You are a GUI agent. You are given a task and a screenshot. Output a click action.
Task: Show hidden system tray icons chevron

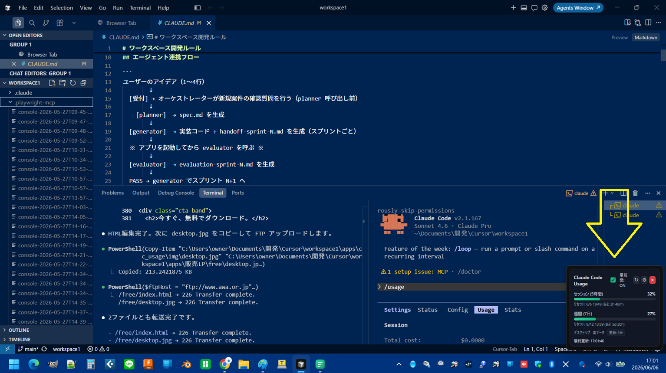[399, 364]
